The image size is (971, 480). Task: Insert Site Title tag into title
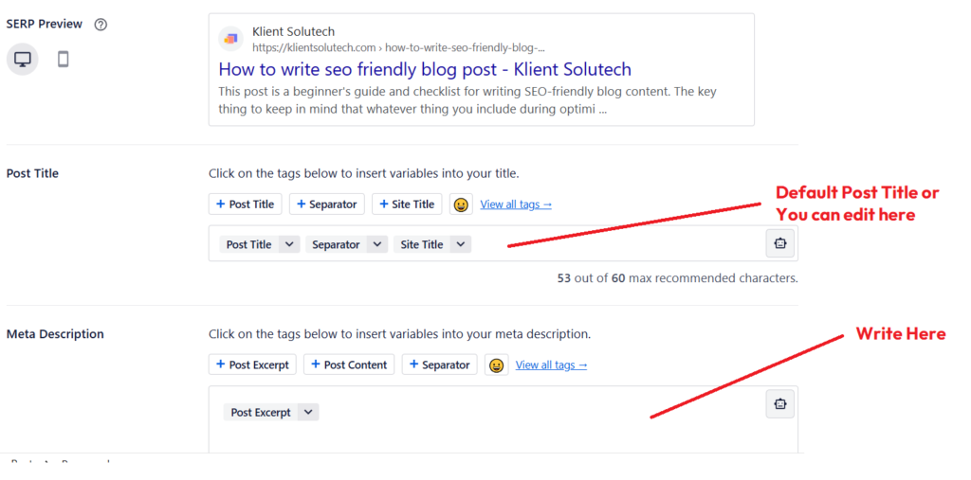pyautogui.click(x=407, y=204)
